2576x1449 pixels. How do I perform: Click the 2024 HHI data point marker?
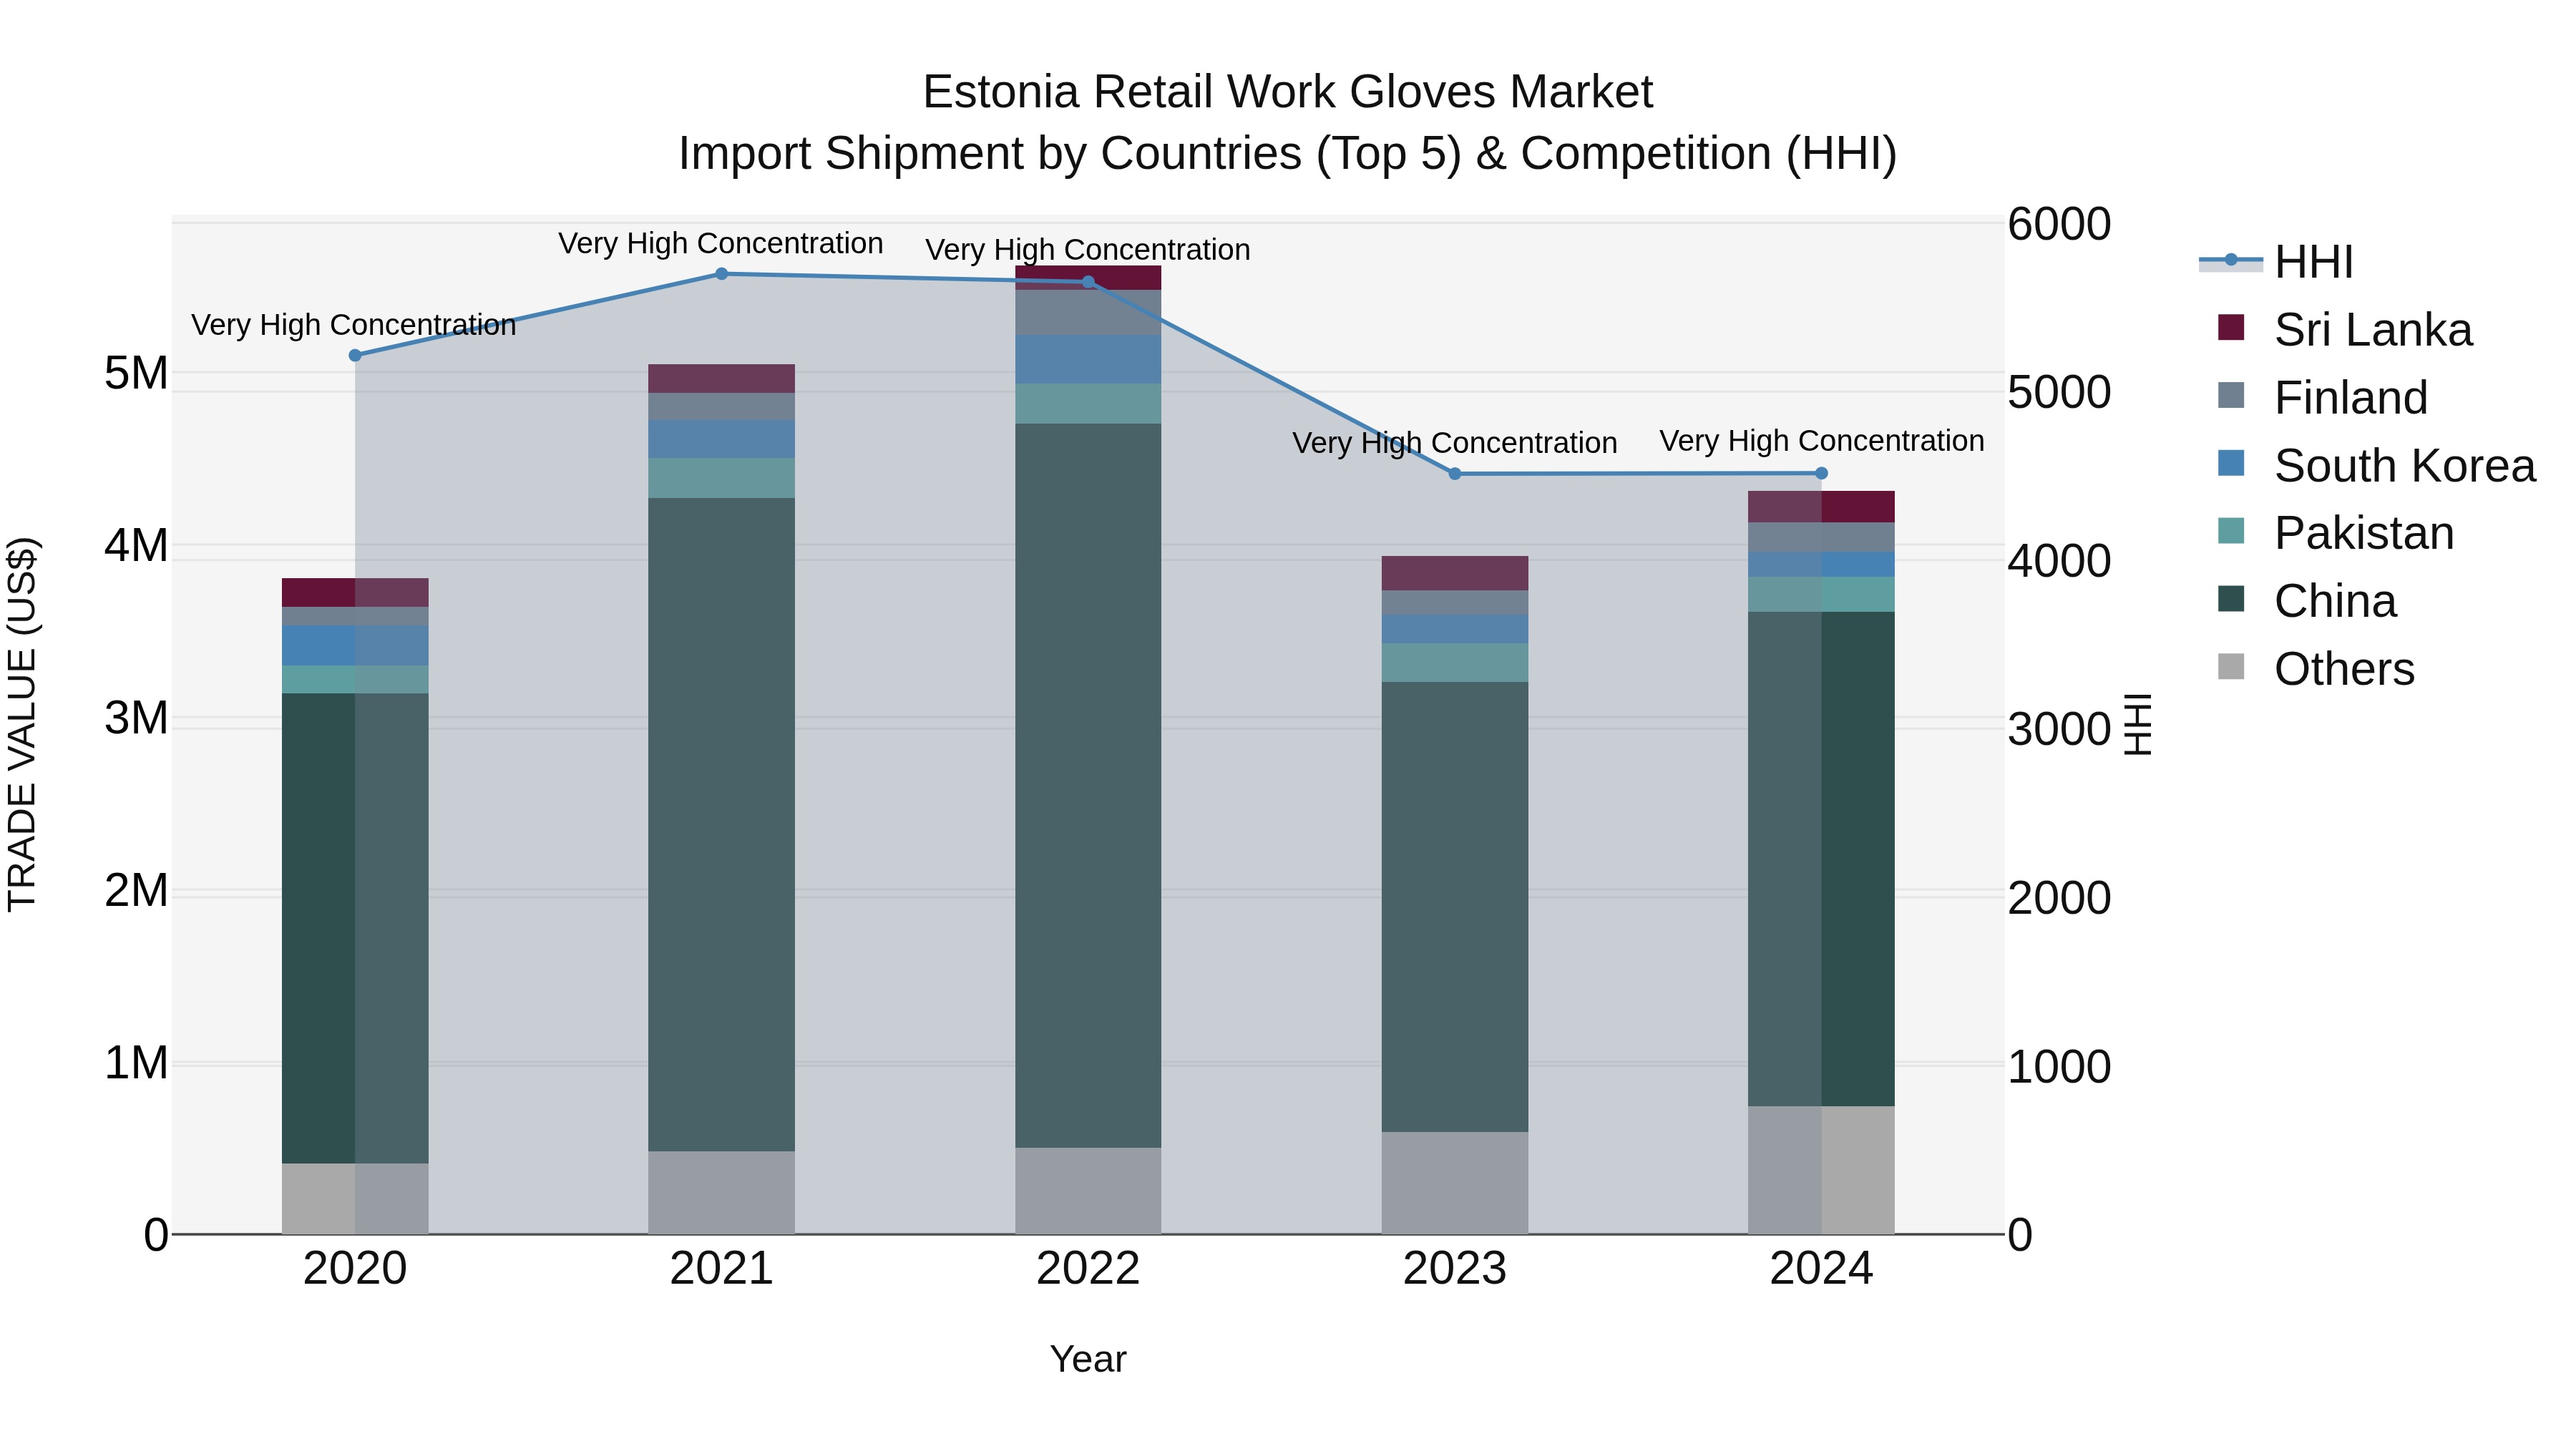[x=1821, y=474]
